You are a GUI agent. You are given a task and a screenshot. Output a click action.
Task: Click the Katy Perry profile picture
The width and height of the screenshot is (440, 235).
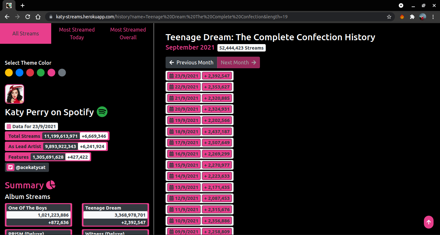click(14, 94)
